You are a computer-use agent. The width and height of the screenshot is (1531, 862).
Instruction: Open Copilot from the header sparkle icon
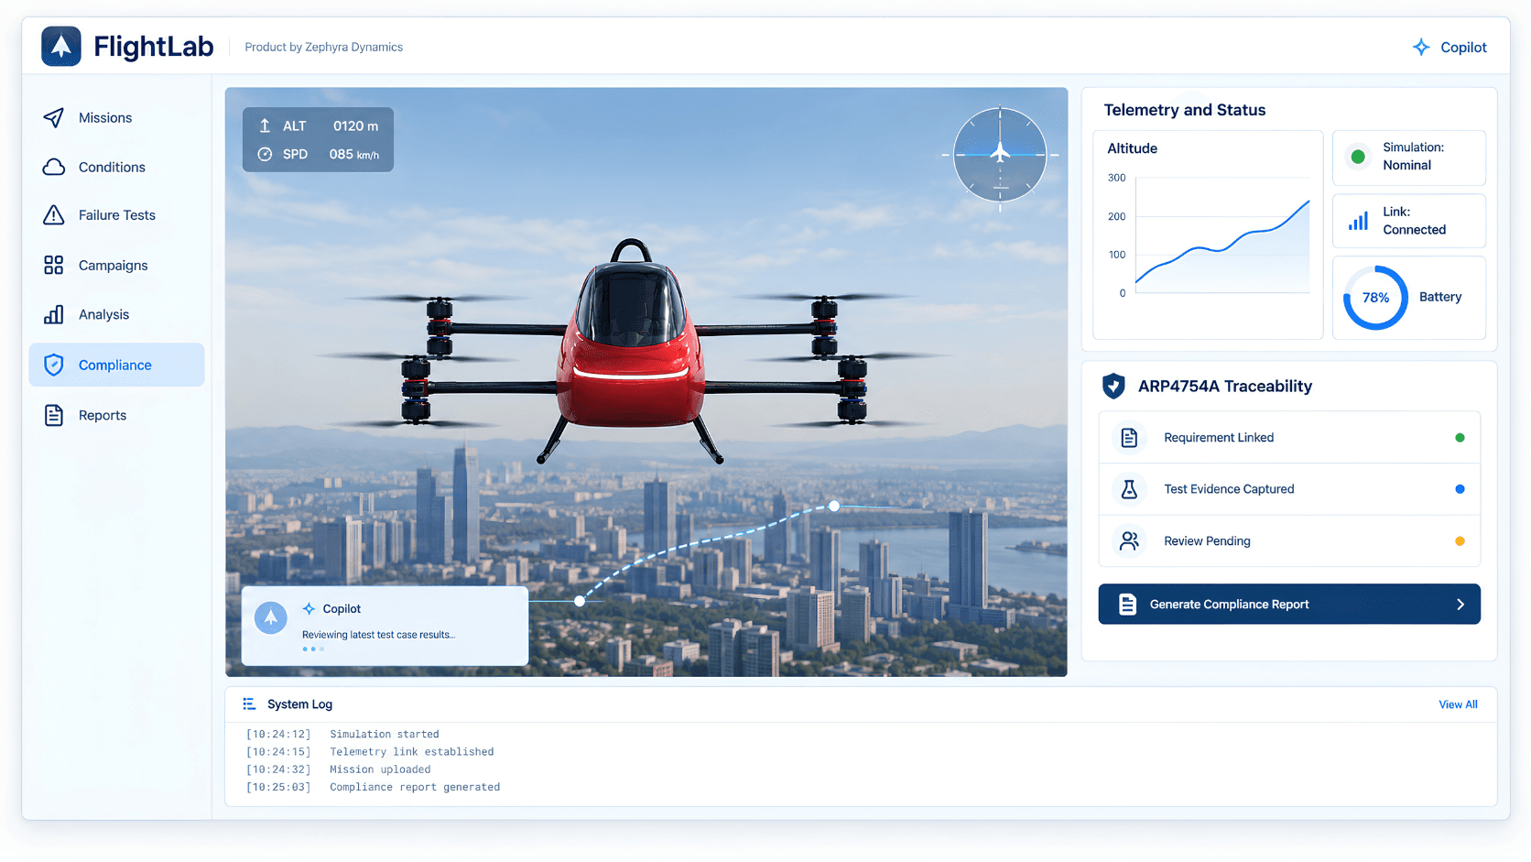tap(1421, 47)
